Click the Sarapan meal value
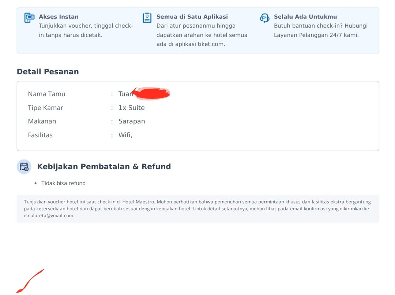This screenshot has width=395, height=295. pyautogui.click(x=132, y=121)
